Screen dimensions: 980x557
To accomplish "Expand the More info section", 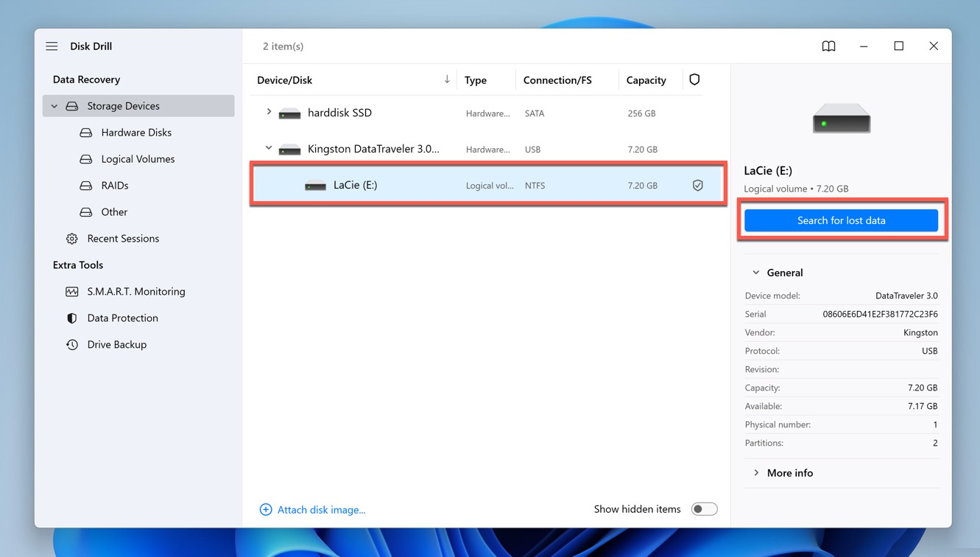I will [x=755, y=473].
